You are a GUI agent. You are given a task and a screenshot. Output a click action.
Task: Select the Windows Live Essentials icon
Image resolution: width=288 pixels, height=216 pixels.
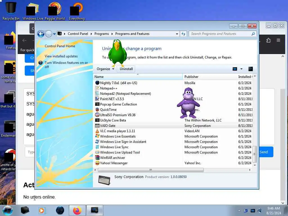coord(97,136)
